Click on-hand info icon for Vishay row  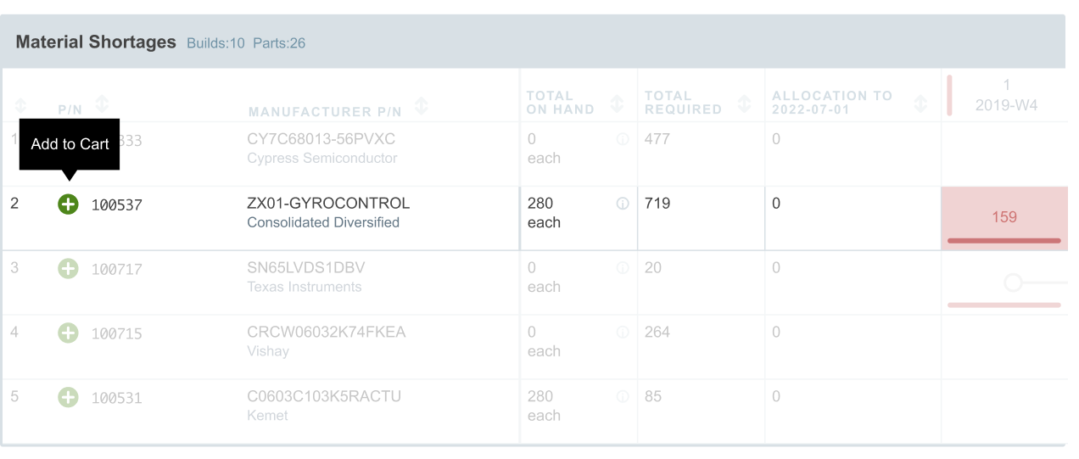pyautogui.click(x=623, y=333)
